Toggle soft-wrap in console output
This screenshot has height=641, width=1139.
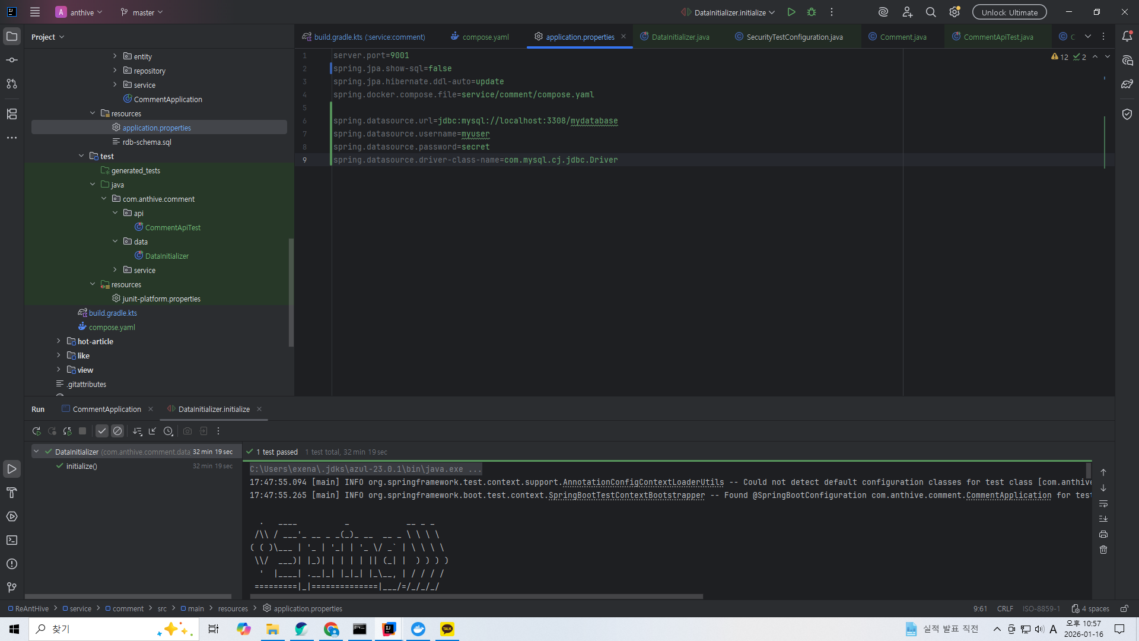point(1103,503)
